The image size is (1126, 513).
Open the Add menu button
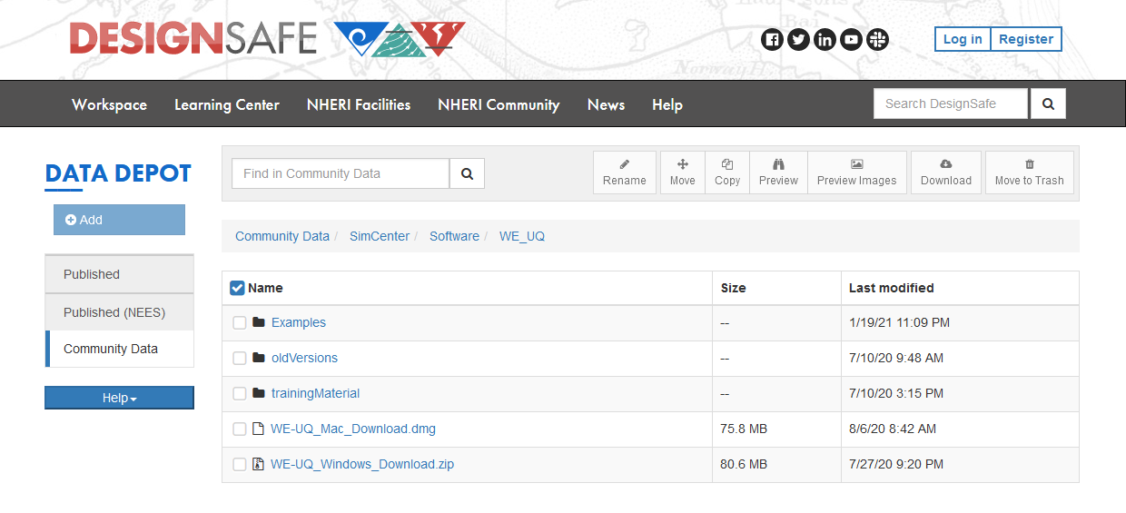[x=119, y=220]
